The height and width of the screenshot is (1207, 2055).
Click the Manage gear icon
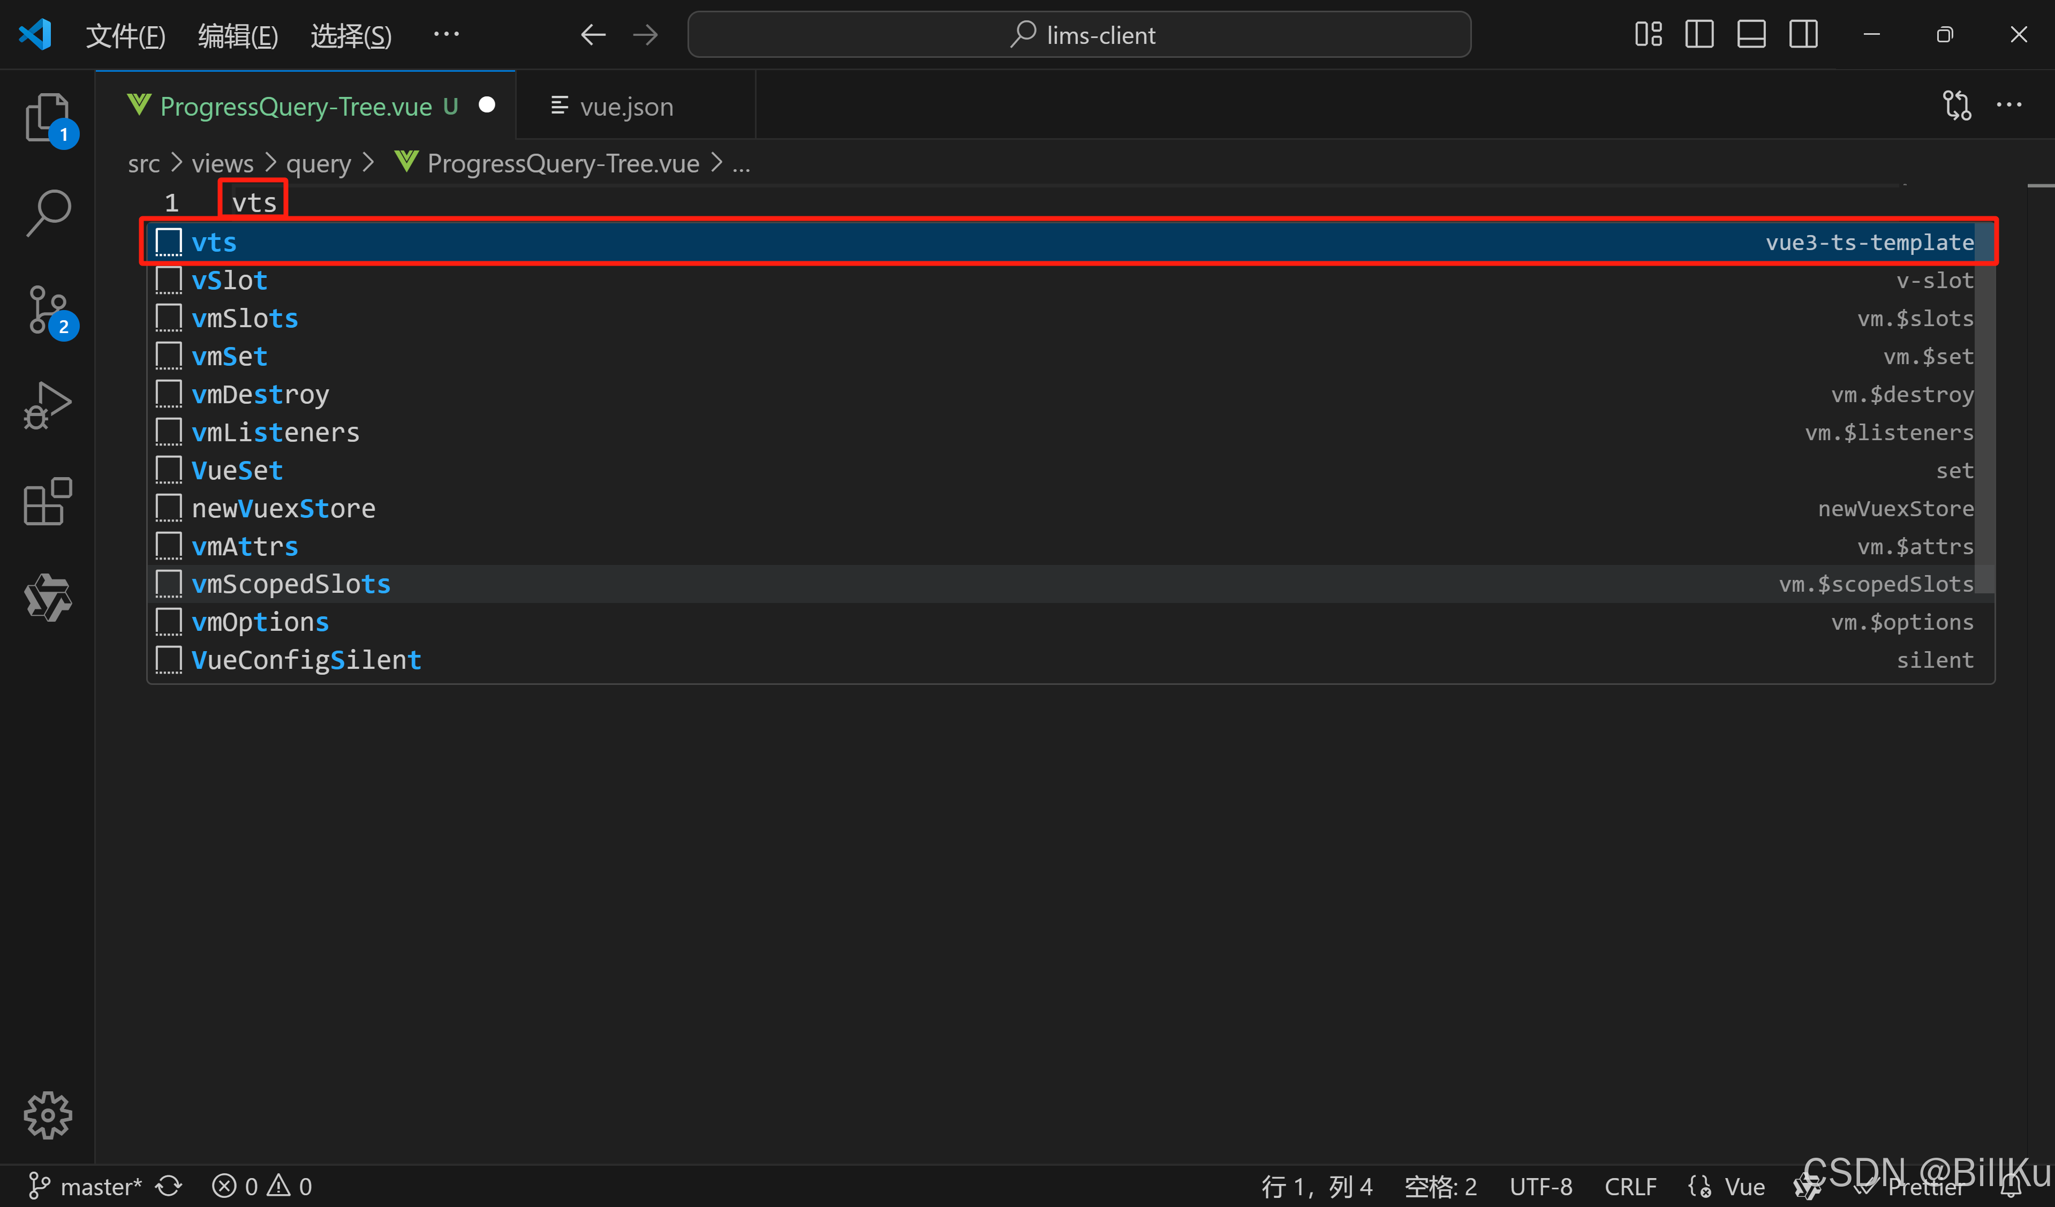click(47, 1115)
